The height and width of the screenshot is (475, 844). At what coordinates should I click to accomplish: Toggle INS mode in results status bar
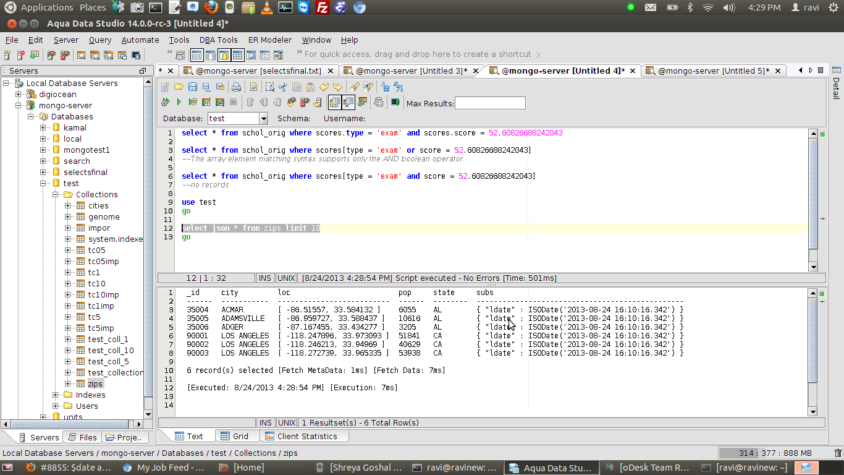266,422
